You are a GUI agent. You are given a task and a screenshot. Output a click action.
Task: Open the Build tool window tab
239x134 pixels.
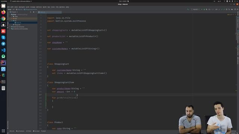[43, 131]
